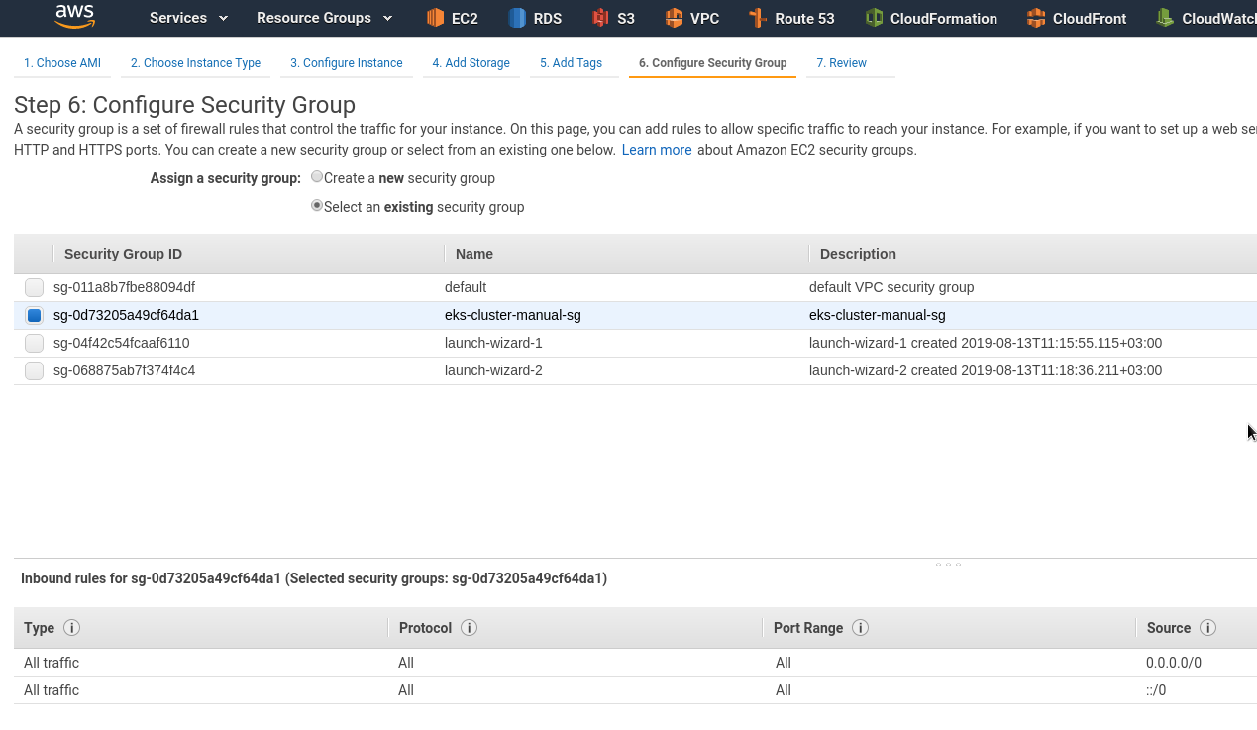This screenshot has height=730, width=1257.
Task: Uncheck the eks-cluster-manual-sg checkbox
Action: pos(35,316)
